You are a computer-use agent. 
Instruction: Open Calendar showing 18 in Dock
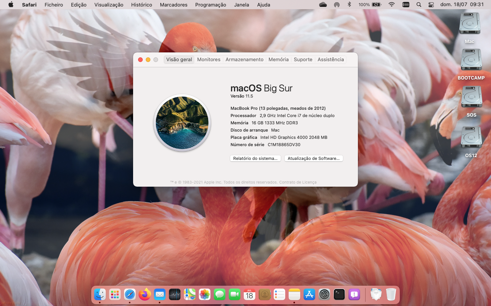pyautogui.click(x=250, y=294)
